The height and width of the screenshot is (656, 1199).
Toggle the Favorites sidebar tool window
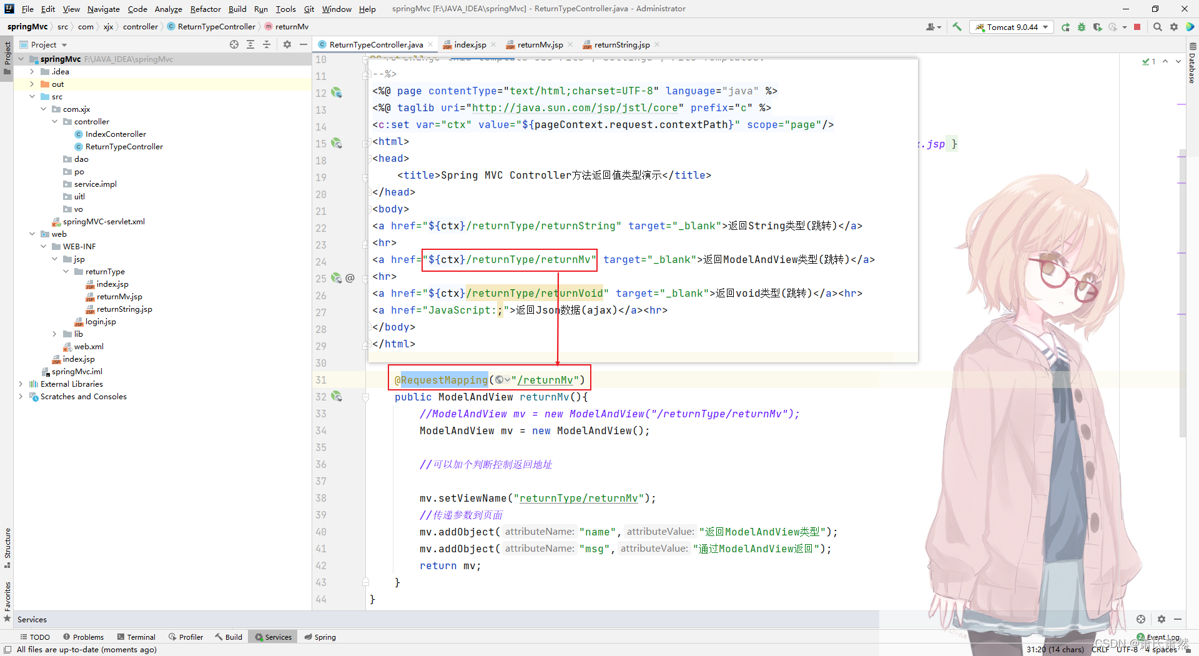point(7,602)
